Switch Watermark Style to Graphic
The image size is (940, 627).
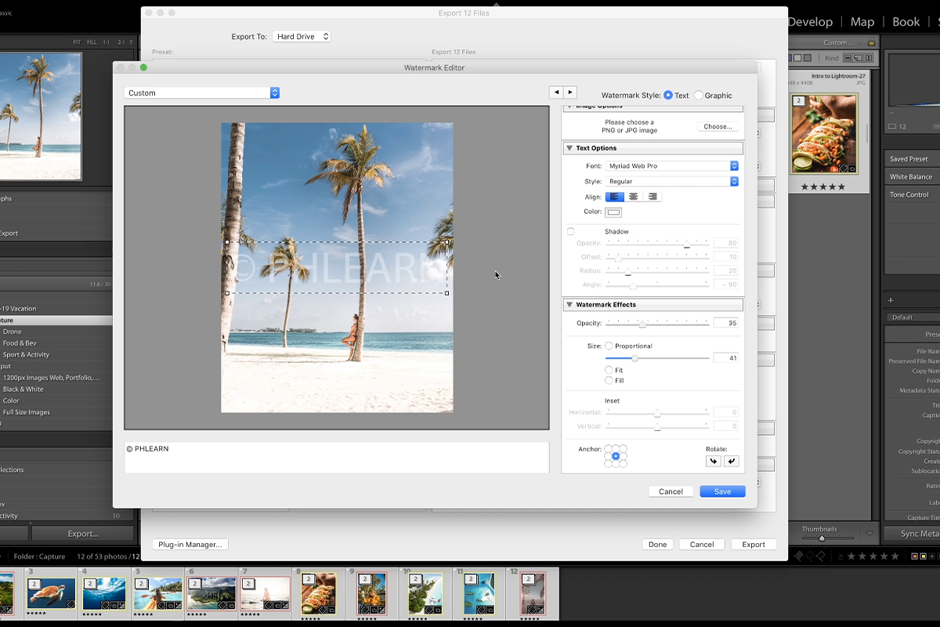(696, 95)
